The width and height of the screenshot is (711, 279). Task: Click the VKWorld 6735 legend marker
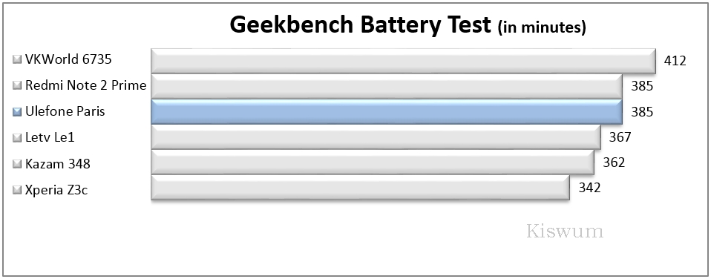(x=18, y=59)
